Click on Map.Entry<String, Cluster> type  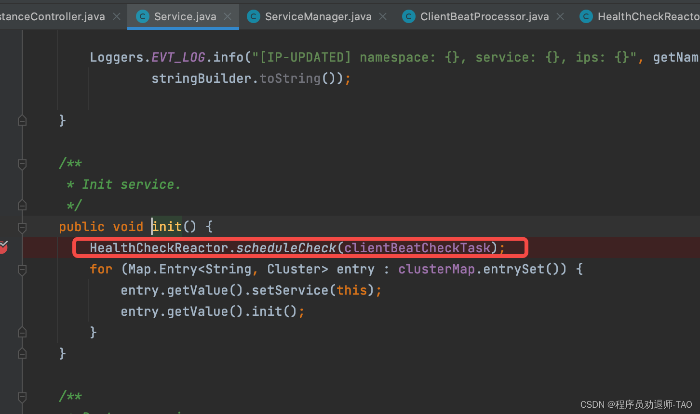(x=229, y=269)
